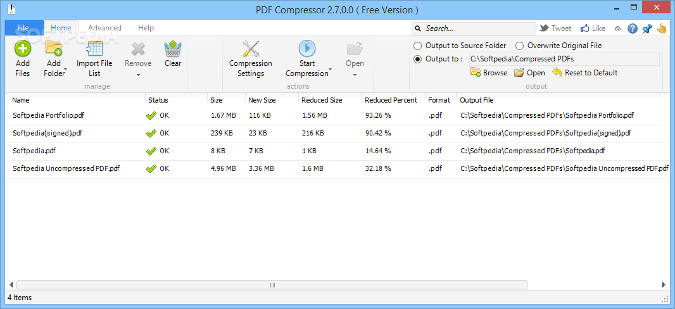Click into the Search field

coord(474,28)
